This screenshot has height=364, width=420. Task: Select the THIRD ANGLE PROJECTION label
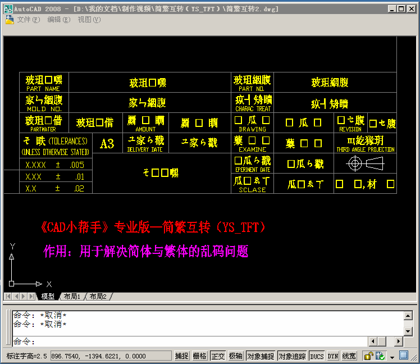[x=366, y=149]
